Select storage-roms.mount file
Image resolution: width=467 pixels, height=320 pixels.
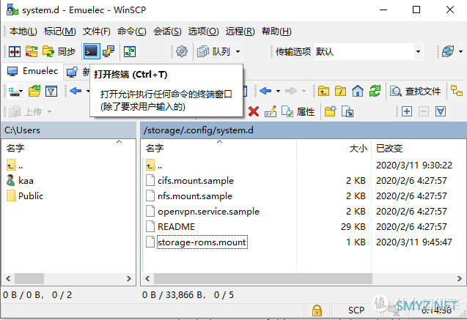196,242
